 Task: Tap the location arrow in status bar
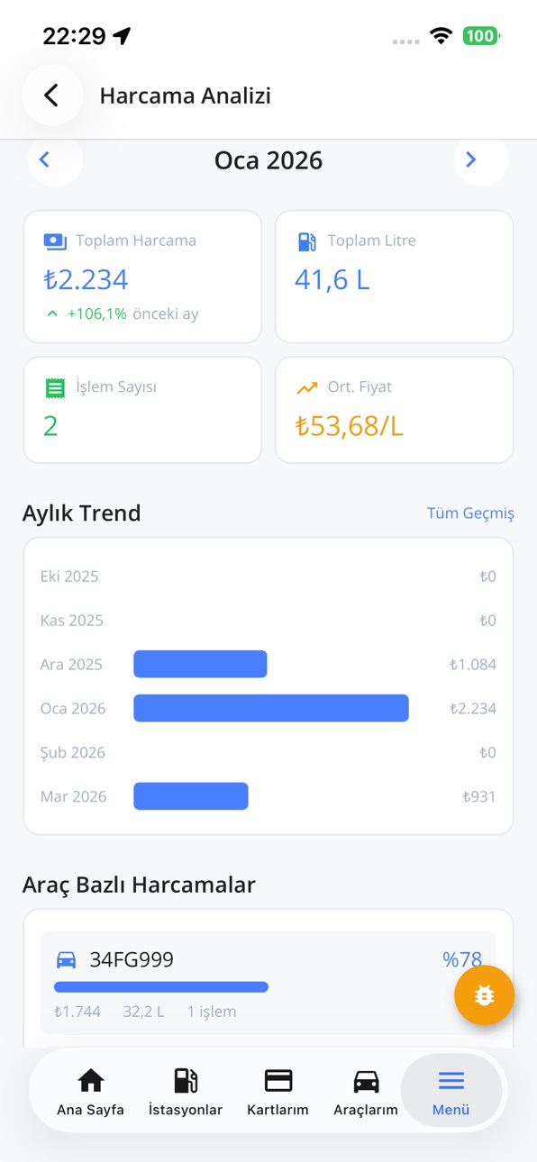coord(123,36)
